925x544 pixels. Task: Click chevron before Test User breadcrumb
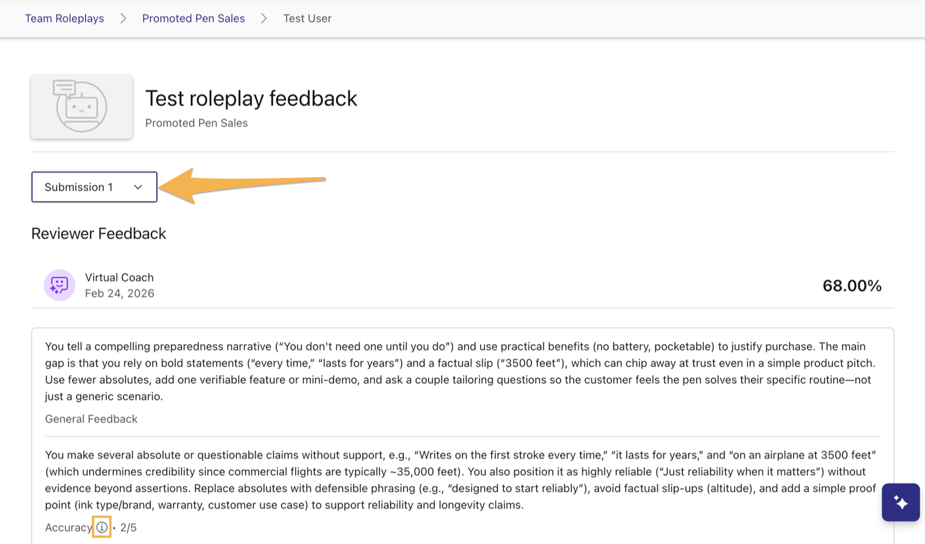pyautogui.click(x=264, y=18)
